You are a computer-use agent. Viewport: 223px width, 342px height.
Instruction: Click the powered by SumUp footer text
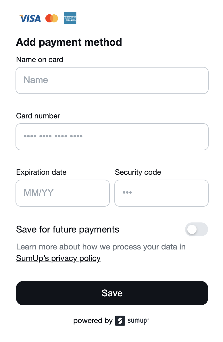[93, 321]
